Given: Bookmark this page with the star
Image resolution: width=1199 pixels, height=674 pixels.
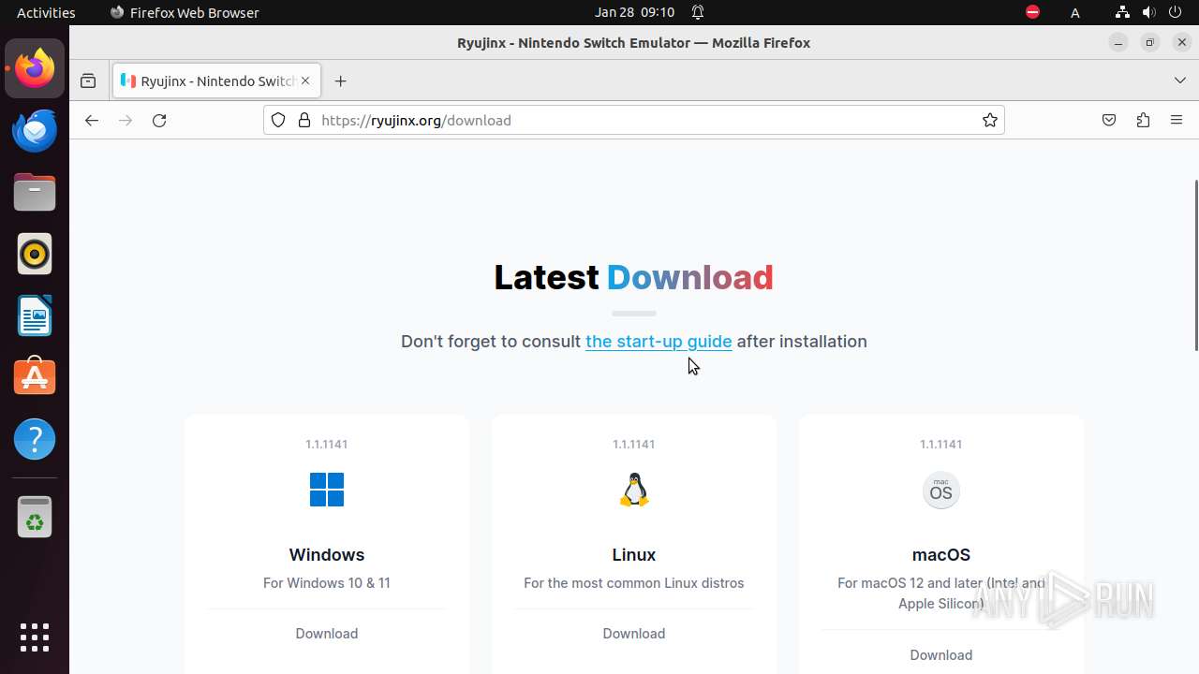Looking at the screenshot, I should (989, 120).
